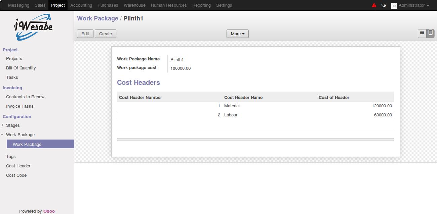Expand the Stages menu arrow
437x214 pixels.
3,125
